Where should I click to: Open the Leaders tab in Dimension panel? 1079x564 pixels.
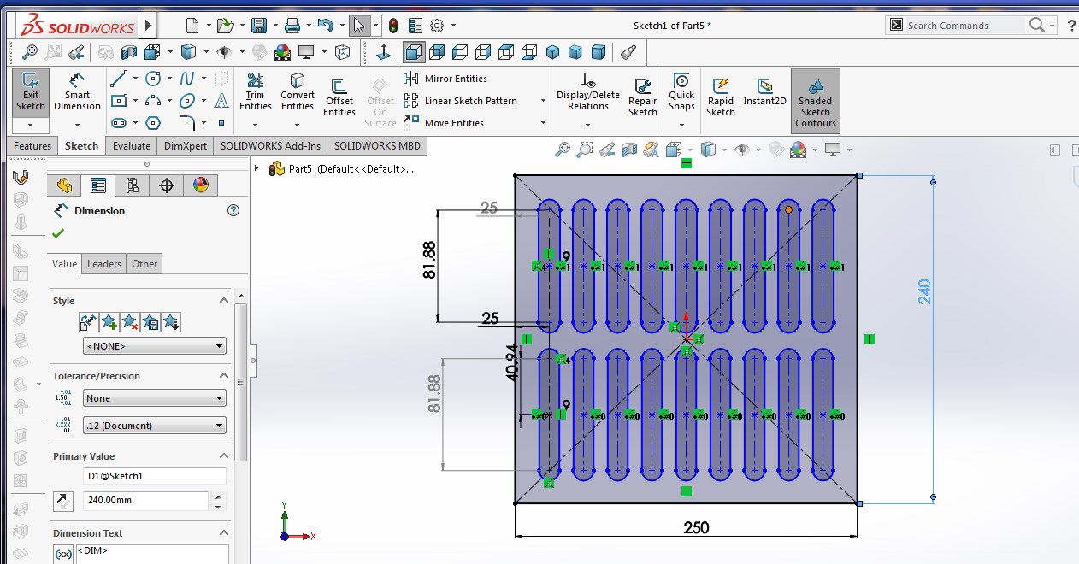[x=104, y=264]
